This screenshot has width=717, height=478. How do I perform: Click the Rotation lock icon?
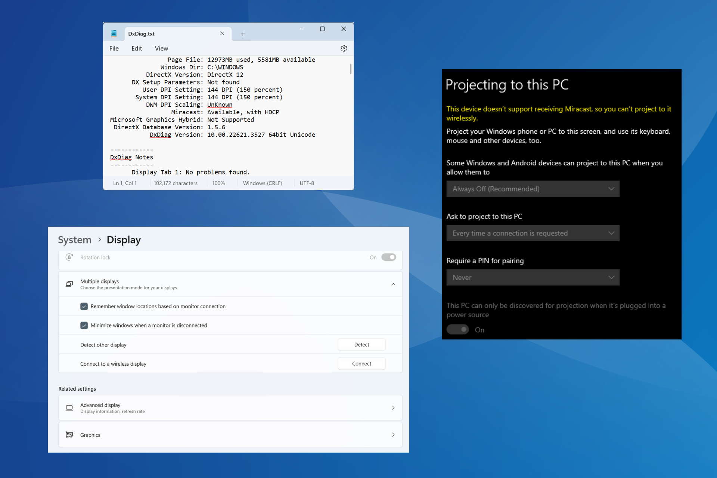click(69, 257)
